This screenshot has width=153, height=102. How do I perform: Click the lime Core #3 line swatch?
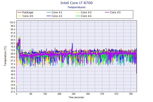[78, 12]
